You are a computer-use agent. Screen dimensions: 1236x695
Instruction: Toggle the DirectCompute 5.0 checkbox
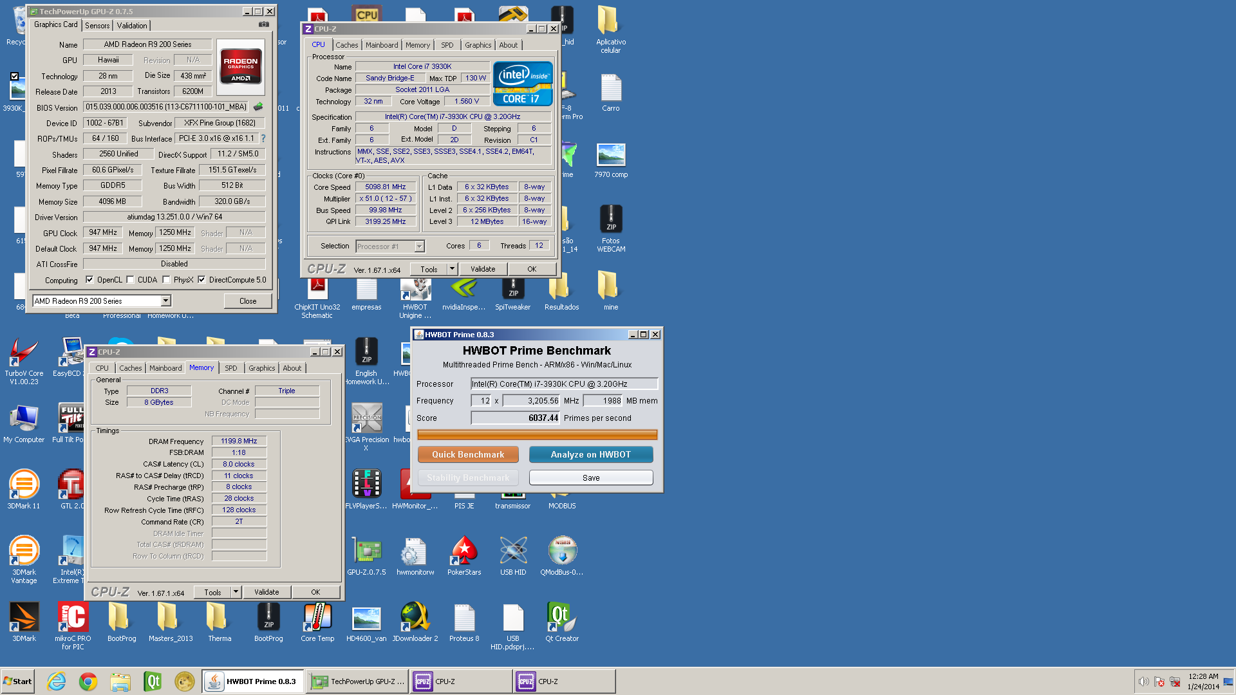click(x=201, y=280)
